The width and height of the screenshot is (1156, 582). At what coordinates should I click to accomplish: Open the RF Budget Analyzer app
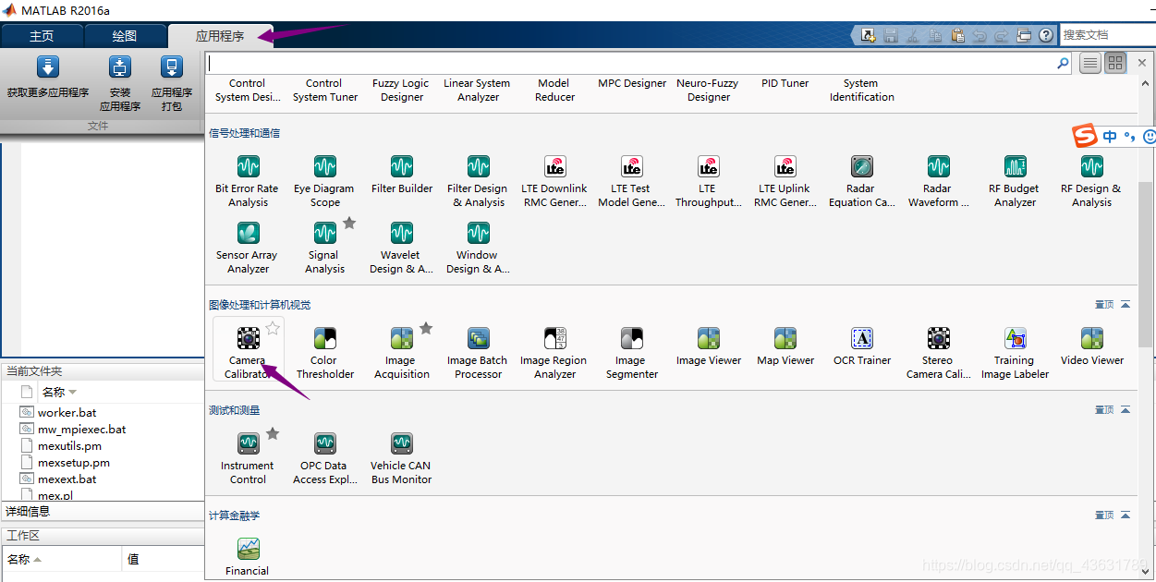tap(1015, 180)
